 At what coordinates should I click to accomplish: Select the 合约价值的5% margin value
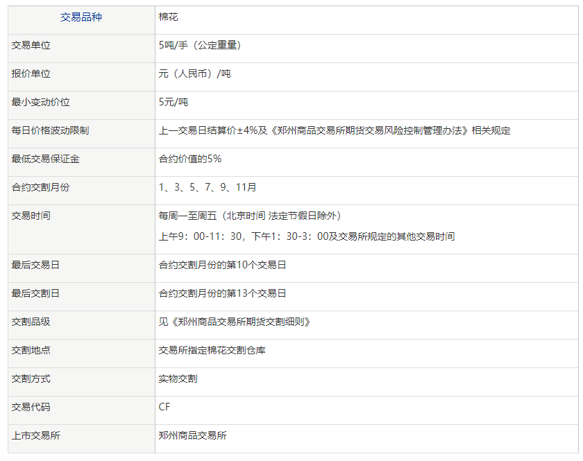click(x=187, y=158)
